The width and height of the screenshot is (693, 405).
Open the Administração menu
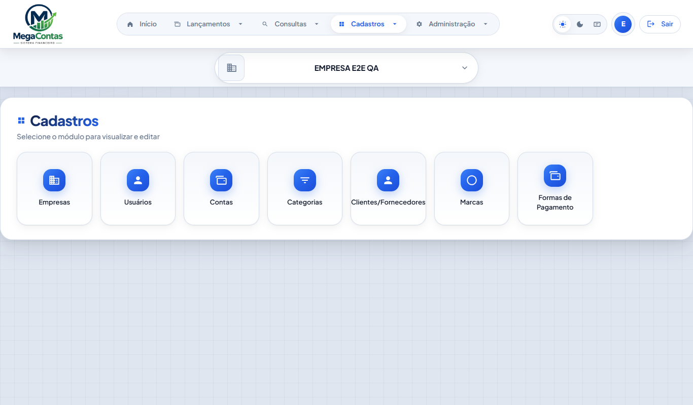pos(452,24)
